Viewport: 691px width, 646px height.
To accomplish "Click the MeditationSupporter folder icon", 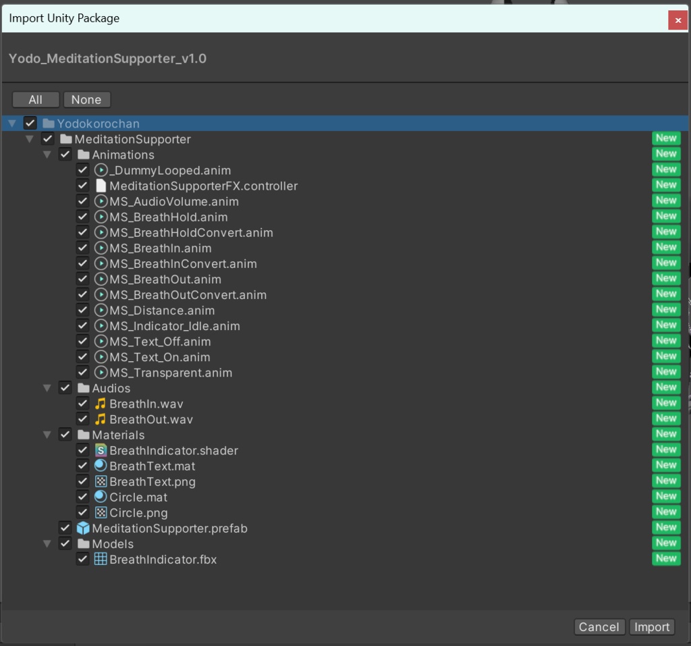I will [66, 139].
